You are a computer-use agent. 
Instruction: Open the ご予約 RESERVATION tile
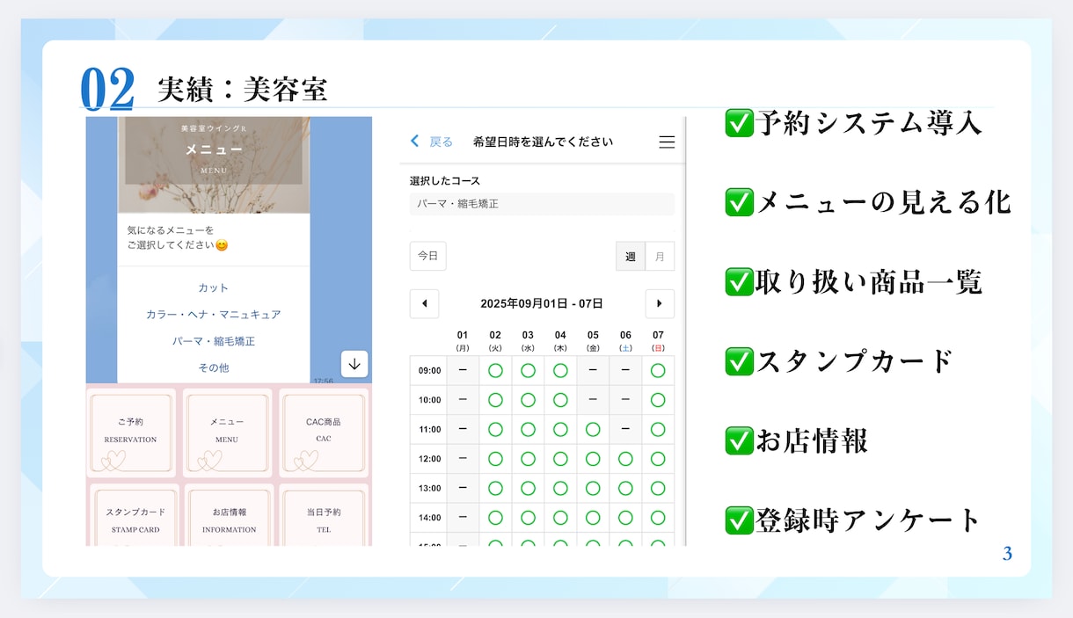tap(130, 433)
